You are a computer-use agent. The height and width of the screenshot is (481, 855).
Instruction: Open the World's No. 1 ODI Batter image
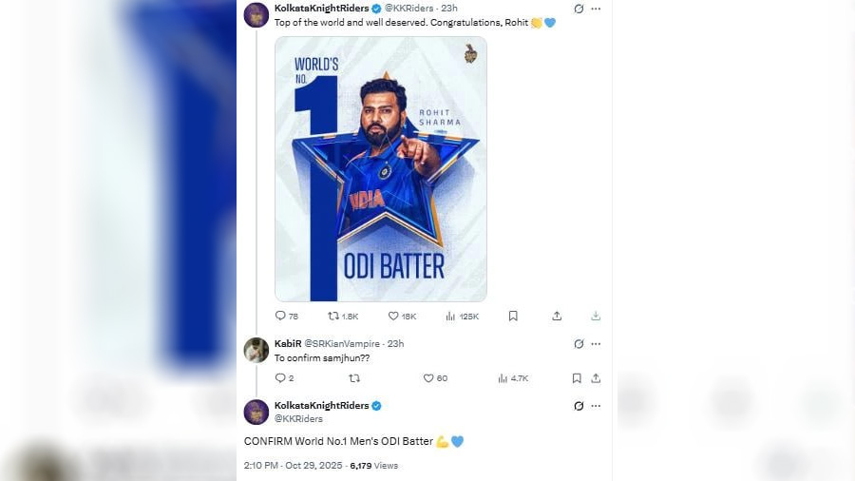tap(381, 169)
